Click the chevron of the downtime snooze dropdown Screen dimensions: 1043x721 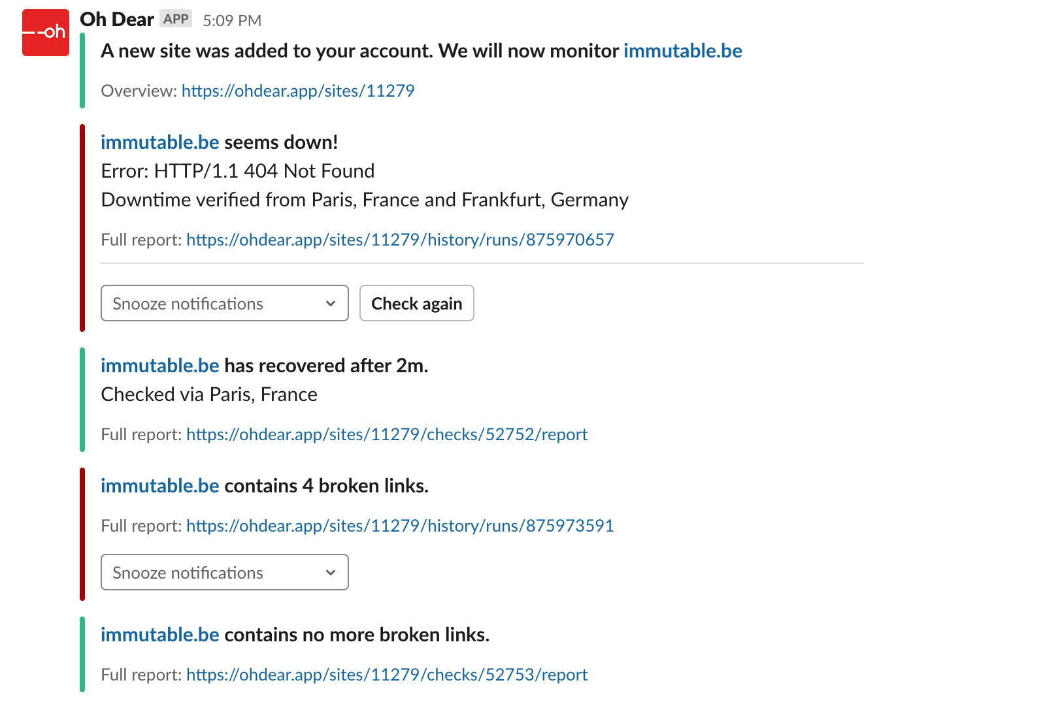point(331,304)
